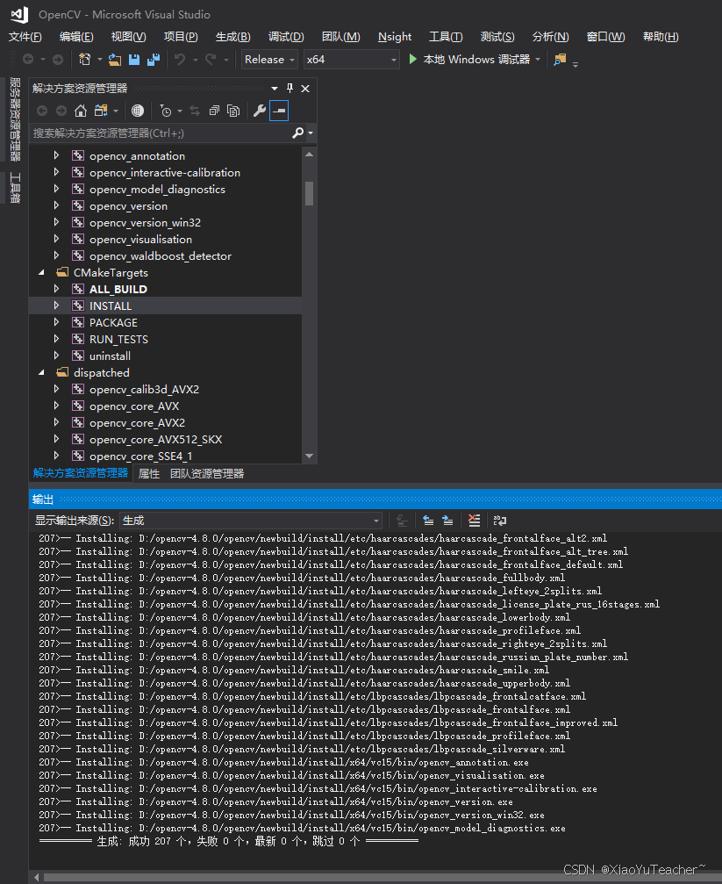
Task: Open Solution Explorer window options dropdown arrow
Action: tap(275, 89)
